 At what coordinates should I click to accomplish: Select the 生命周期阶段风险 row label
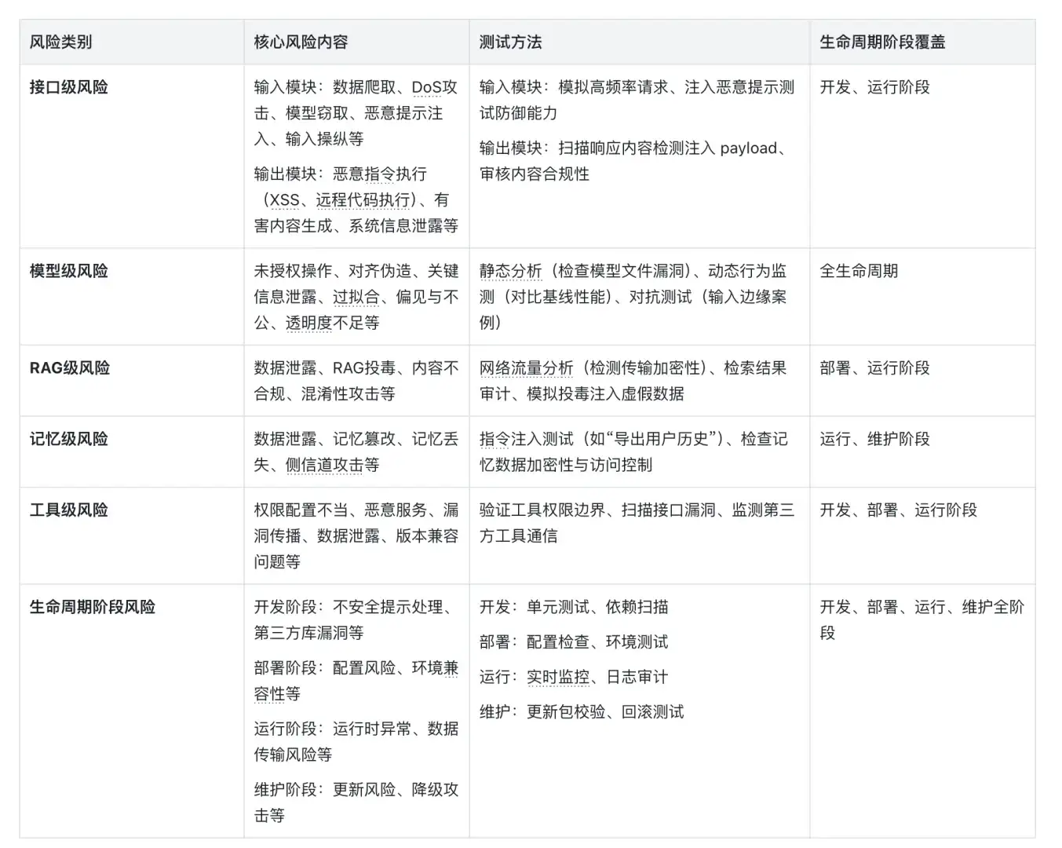click(x=93, y=606)
